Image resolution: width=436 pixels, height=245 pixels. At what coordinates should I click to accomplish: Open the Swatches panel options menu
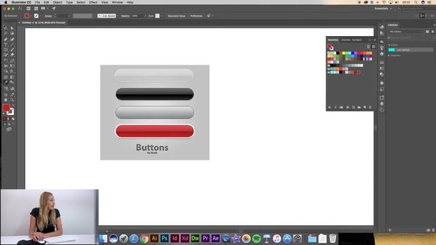click(375, 40)
